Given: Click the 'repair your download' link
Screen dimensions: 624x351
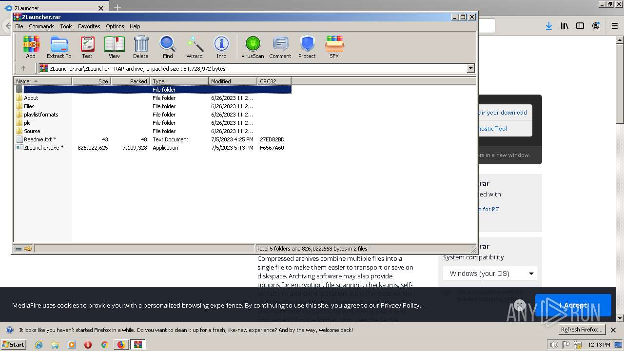Looking at the screenshot, I should coord(502,113).
